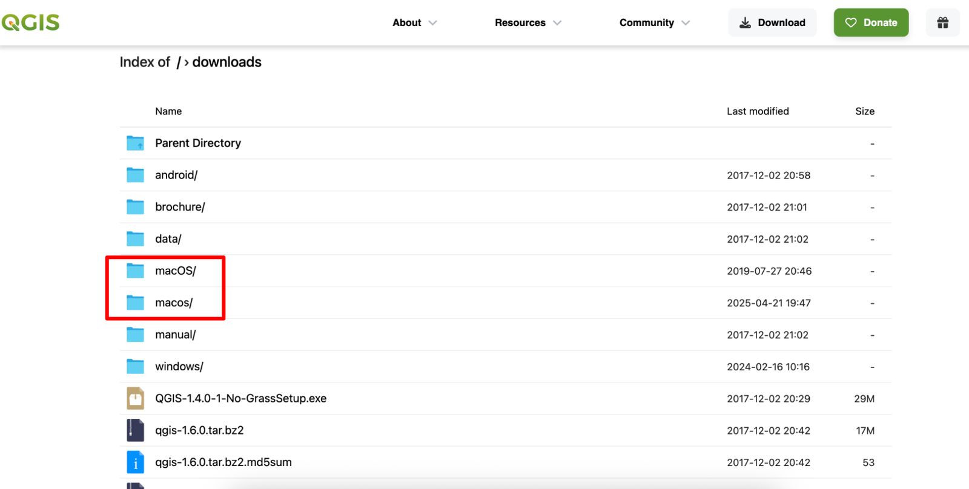This screenshot has width=969, height=489.
Task: Expand the About menu chevron
Action: 432,23
